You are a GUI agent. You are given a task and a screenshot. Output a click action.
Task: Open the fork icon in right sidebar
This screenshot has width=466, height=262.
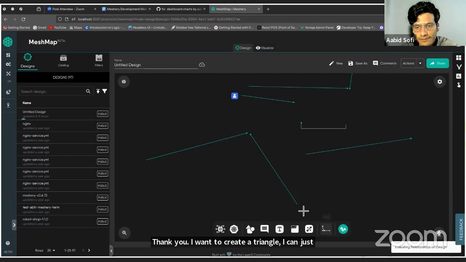(x=459, y=67)
